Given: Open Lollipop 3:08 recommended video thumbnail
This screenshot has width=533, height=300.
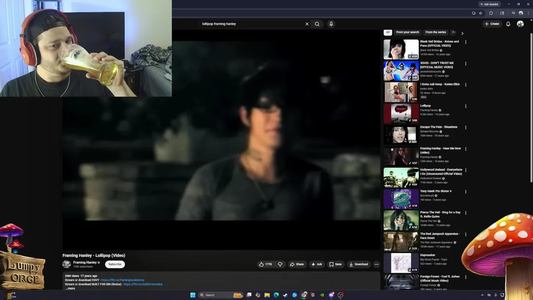Looking at the screenshot, I should pos(401,113).
